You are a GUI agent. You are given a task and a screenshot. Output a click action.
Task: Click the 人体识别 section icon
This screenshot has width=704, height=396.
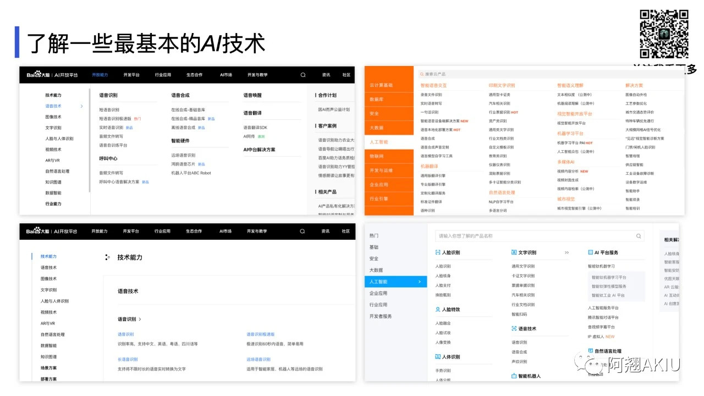tap(438, 356)
